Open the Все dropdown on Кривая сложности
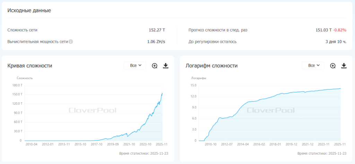 135,66
